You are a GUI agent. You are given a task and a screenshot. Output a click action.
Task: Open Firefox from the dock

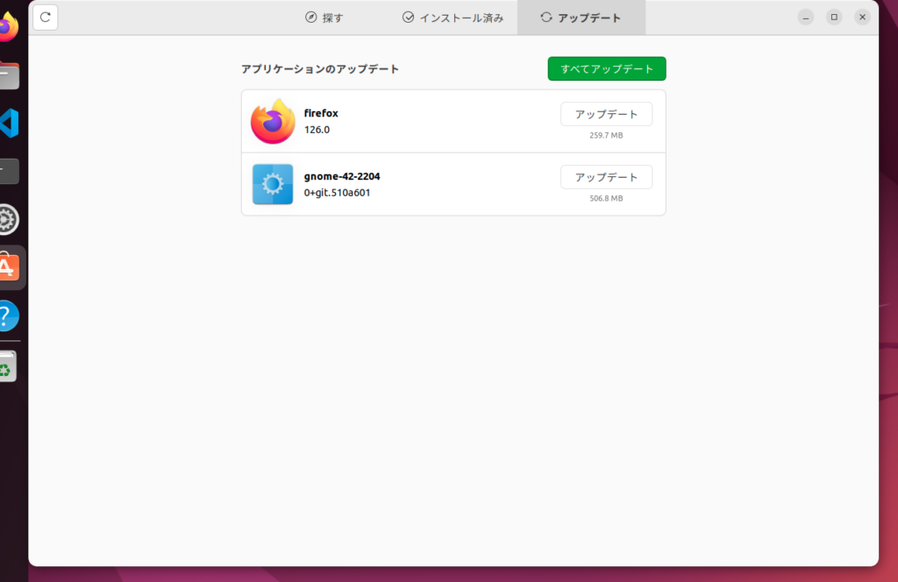[9, 27]
